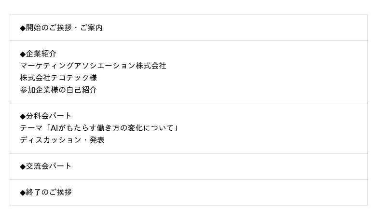This screenshot has height=220, width=386.
Task: Select the 交流会パート heading
Action: (x=49, y=166)
